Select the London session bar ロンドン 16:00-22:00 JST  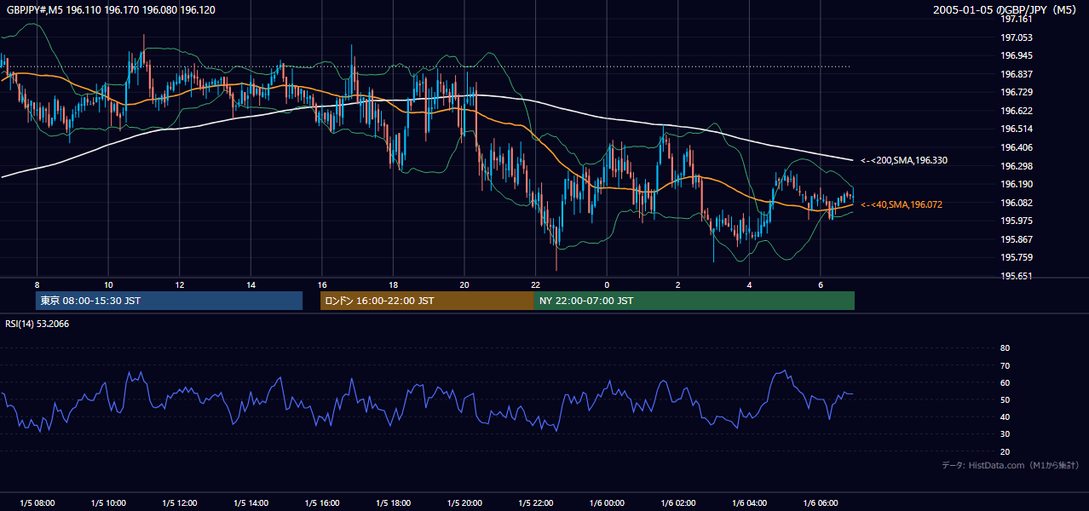tap(427, 301)
